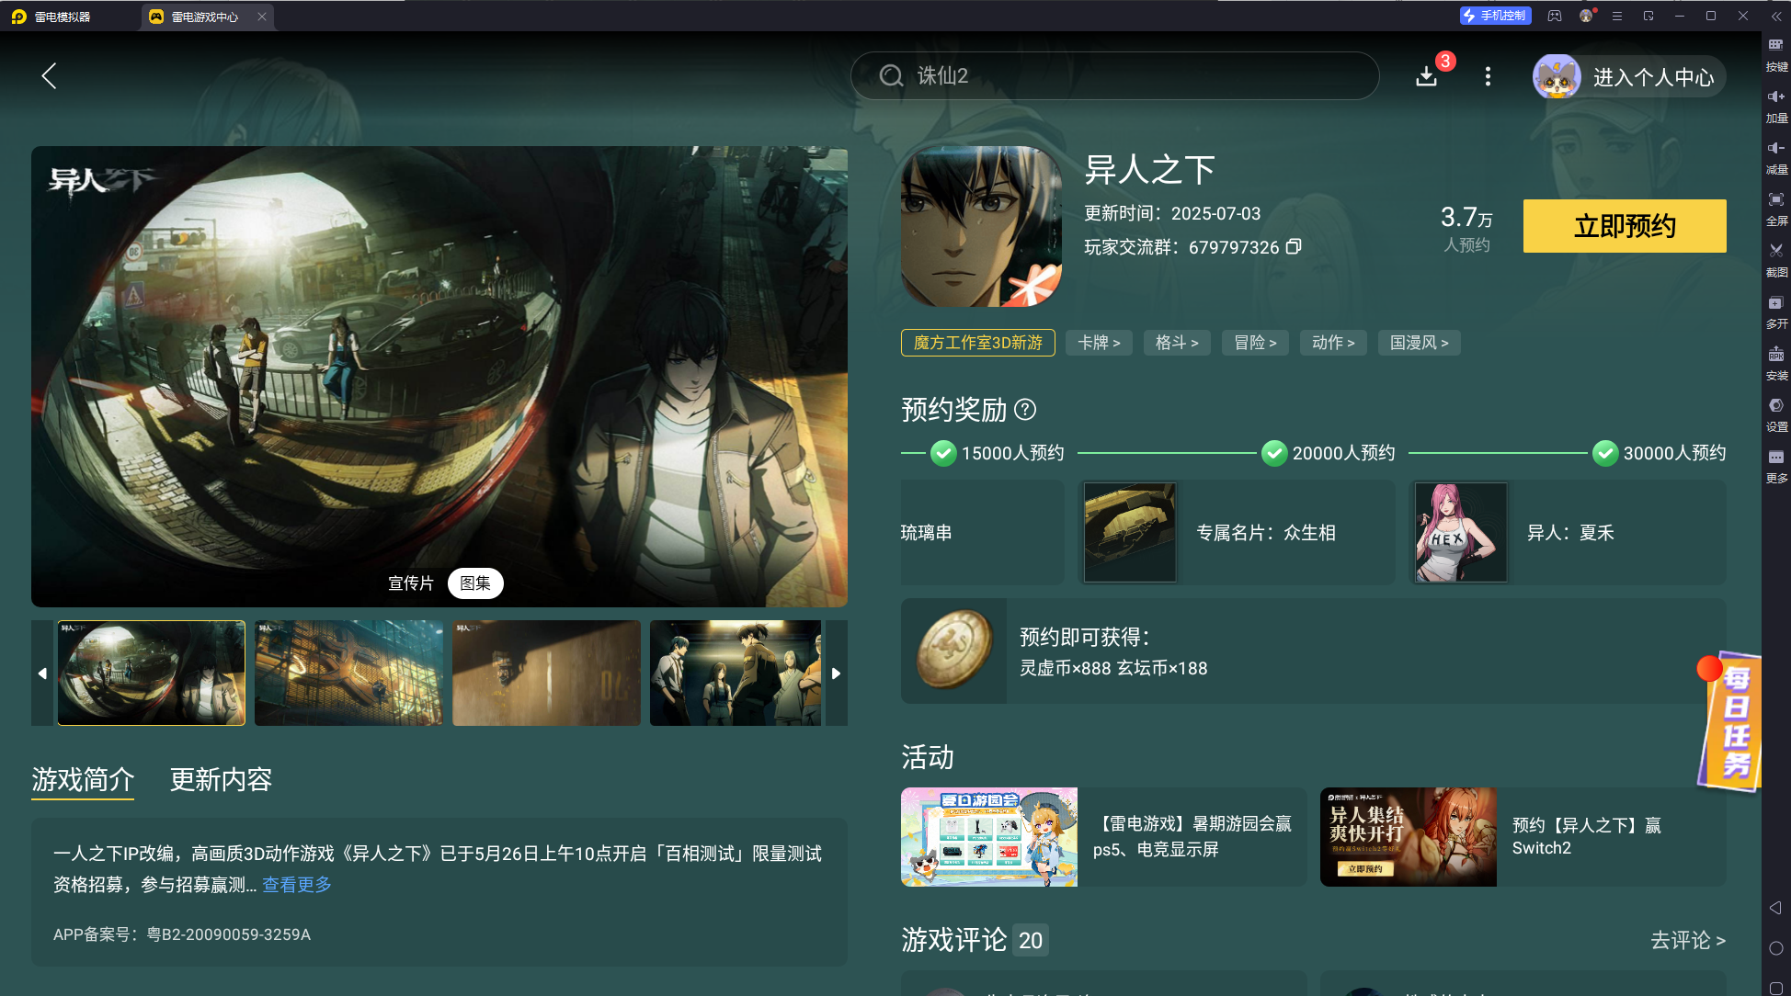Click the 立即预约 reserve button
Screen dimensions: 1791x996
pyautogui.click(x=1625, y=226)
